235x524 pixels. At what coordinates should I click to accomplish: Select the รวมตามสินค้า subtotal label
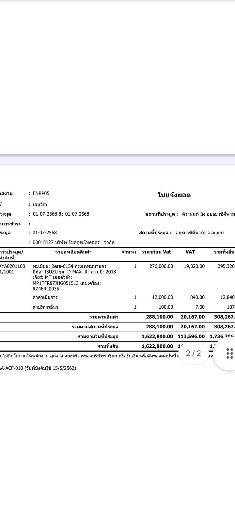104,317
